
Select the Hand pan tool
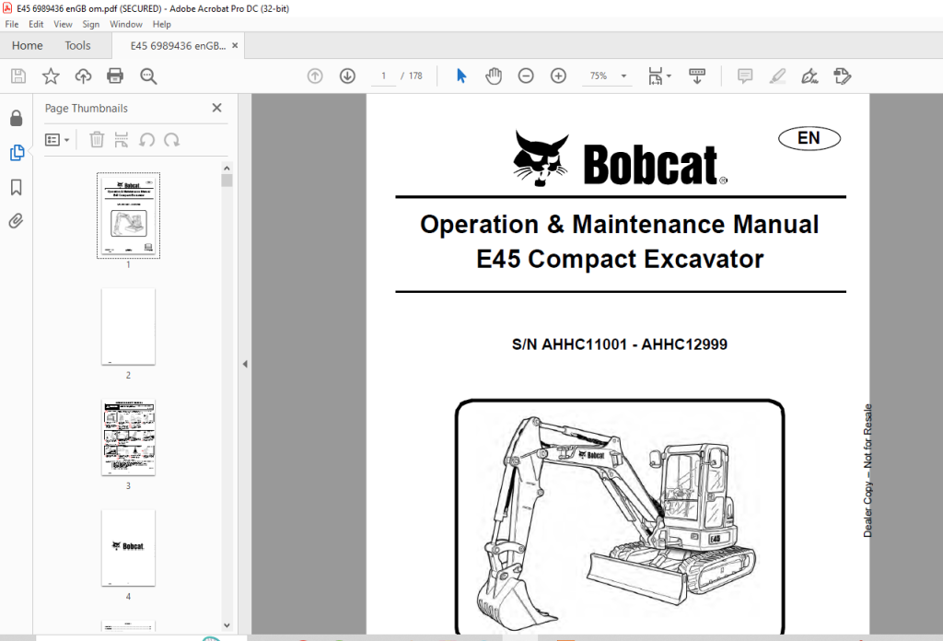[x=494, y=76]
